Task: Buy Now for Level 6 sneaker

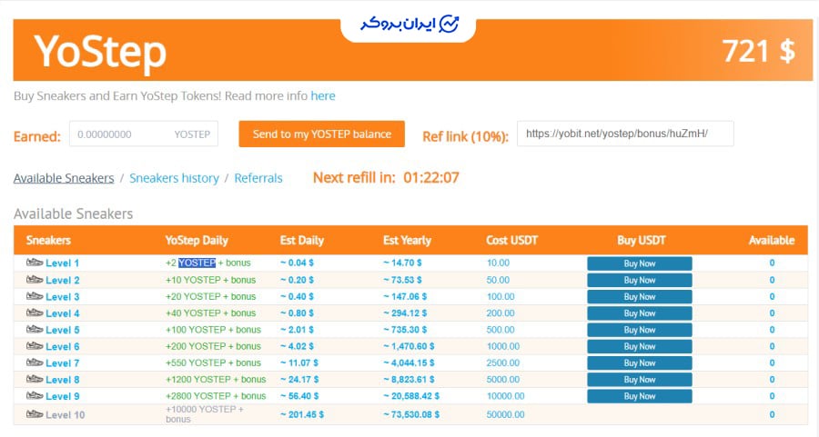Action: coord(640,346)
